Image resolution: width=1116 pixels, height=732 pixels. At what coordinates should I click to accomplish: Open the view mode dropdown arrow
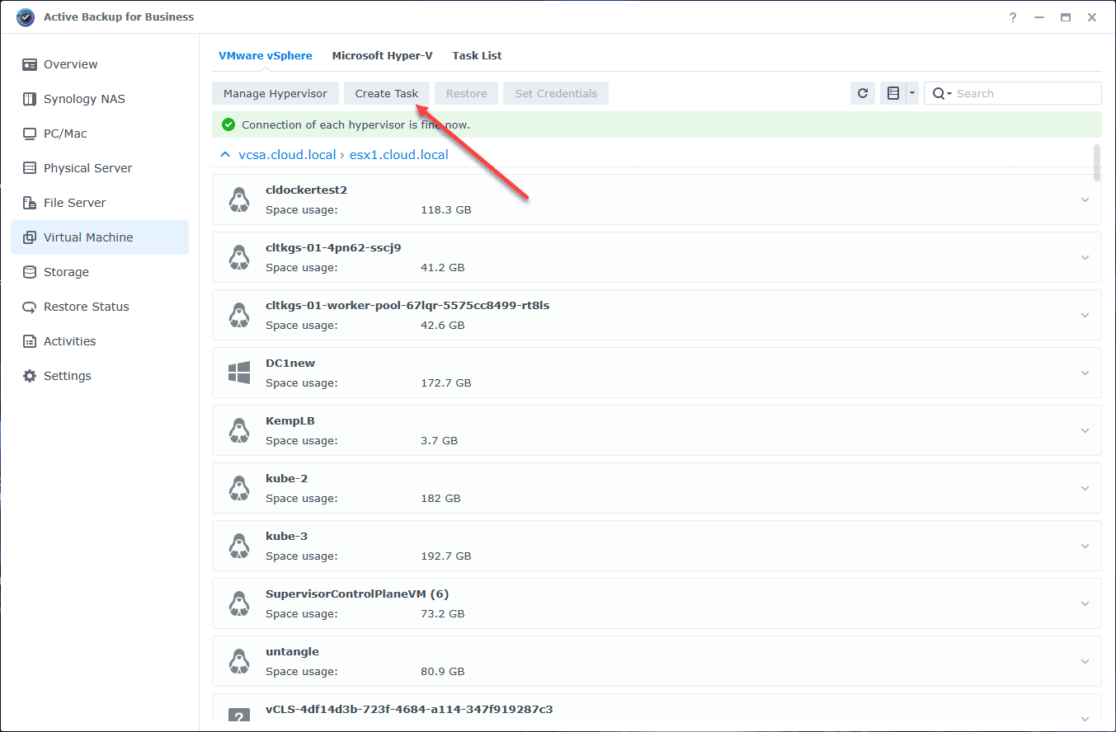(x=912, y=93)
